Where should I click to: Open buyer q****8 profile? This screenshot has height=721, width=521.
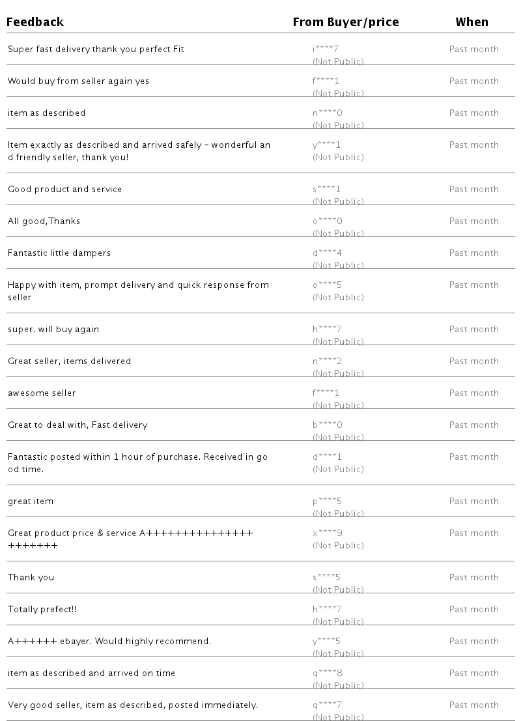(327, 673)
